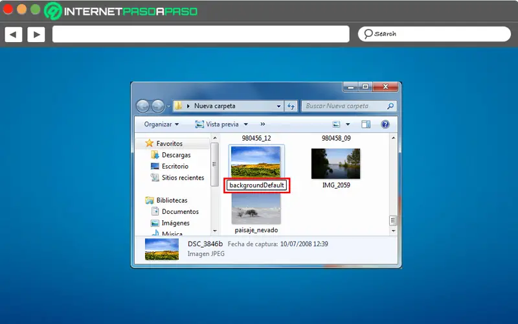Click the 980458_09 file name
Image resolution: width=518 pixels, height=324 pixels.
(336, 138)
